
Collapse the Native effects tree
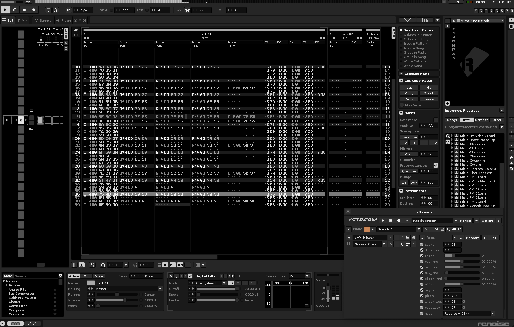point(4,281)
